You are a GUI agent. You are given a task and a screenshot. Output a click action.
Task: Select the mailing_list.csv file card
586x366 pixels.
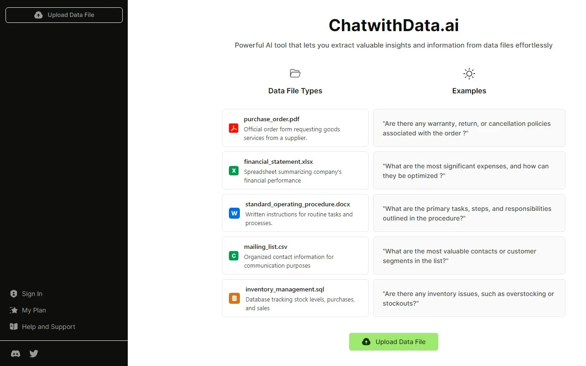[295, 256]
